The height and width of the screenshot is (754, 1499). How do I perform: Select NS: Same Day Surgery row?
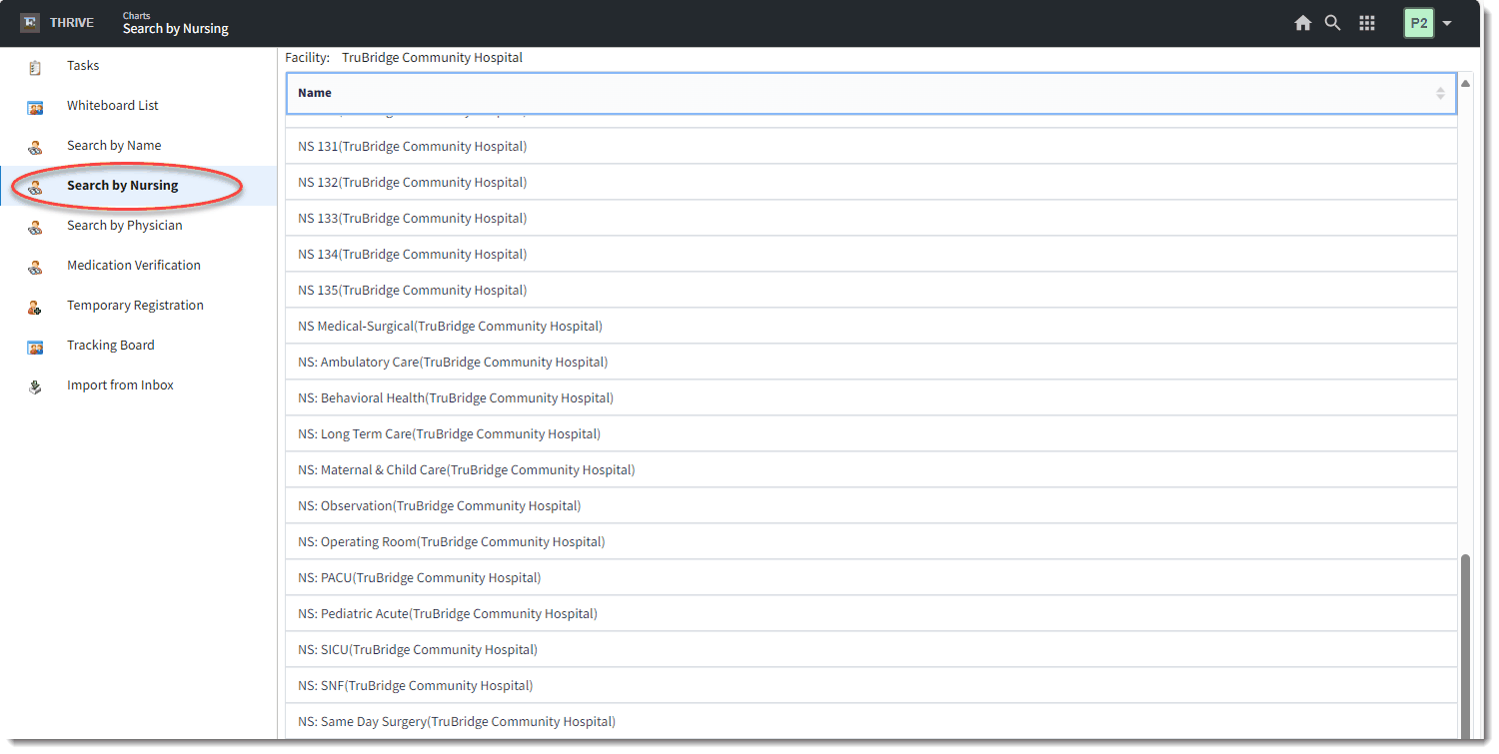tap(871, 721)
